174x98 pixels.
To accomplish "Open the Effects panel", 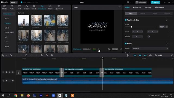I will pyautogui.click(x=34, y=7).
